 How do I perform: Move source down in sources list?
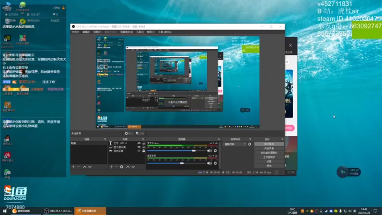click(133, 167)
